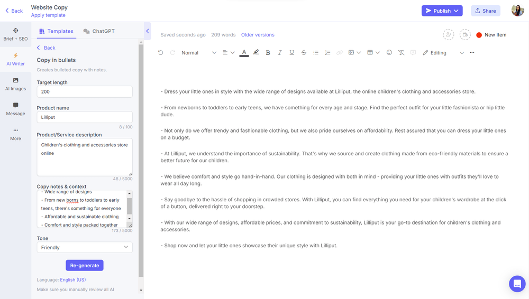Open Brief + SEO sidebar panel
The height and width of the screenshot is (299, 529).
pos(15,34)
